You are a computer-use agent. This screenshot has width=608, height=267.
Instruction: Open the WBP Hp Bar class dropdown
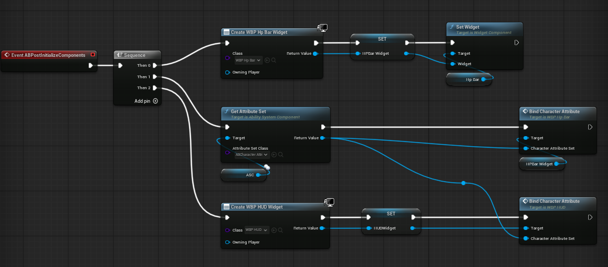click(x=248, y=60)
